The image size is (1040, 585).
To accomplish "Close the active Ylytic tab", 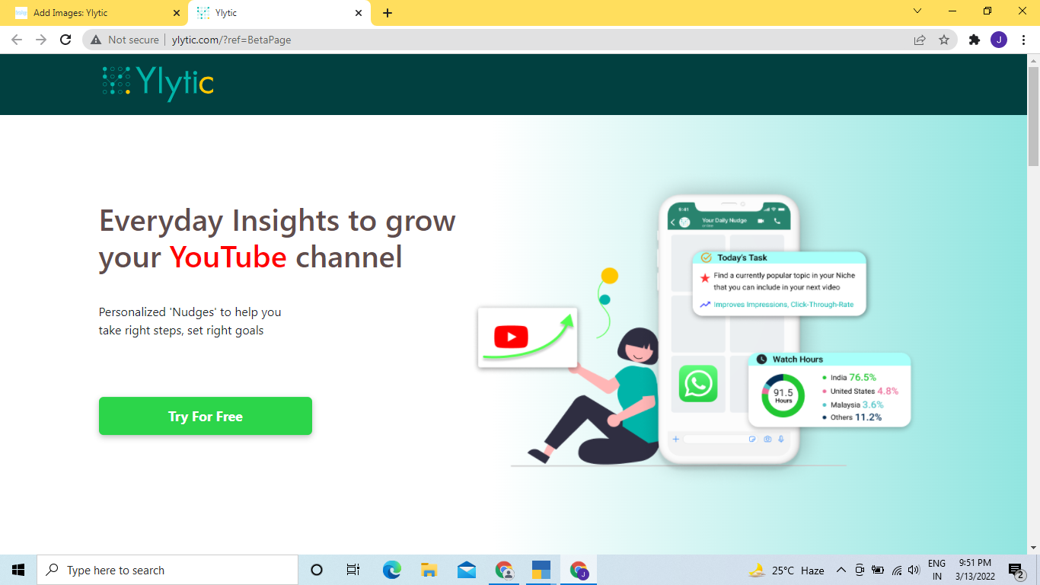I will coord(359,13).
